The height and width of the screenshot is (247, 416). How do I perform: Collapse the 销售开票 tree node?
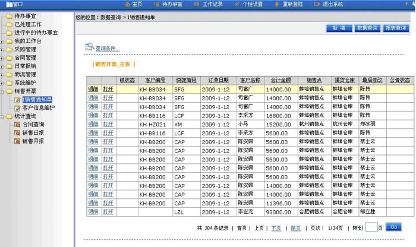pyautogui.click(x=2, y=91)
